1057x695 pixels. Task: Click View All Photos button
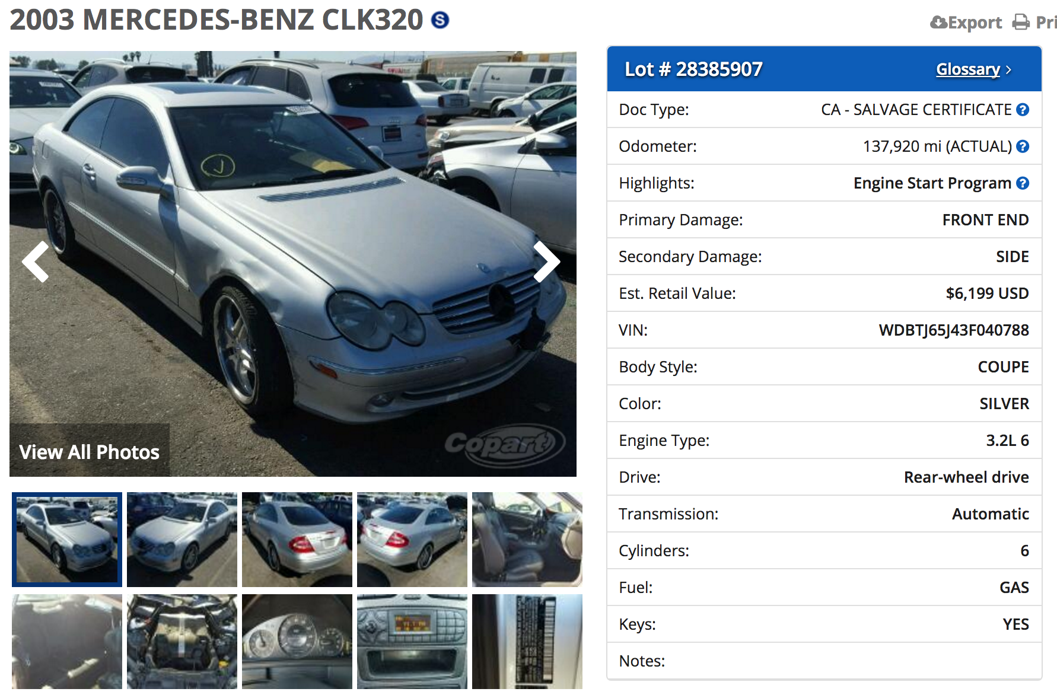[90, 452]
